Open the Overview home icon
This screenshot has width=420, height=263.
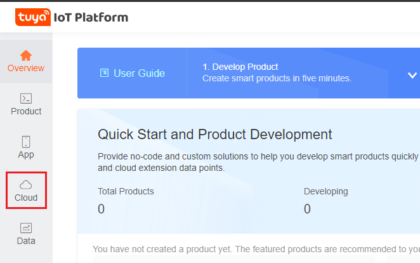[26, 55]
